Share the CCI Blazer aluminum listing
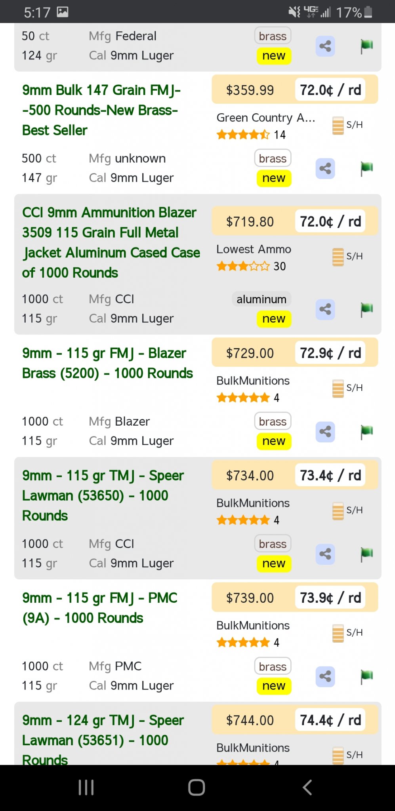 [325, 309]
